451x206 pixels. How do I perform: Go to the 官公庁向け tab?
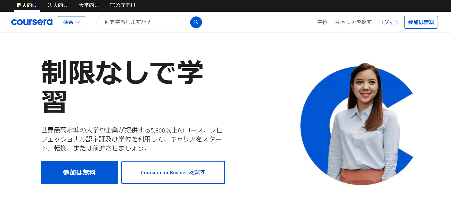[x=123, y=5]
